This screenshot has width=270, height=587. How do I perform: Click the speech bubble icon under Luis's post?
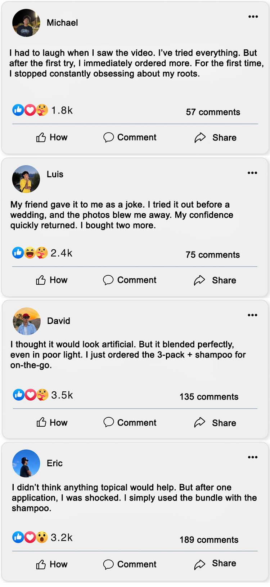click(108, 280)
